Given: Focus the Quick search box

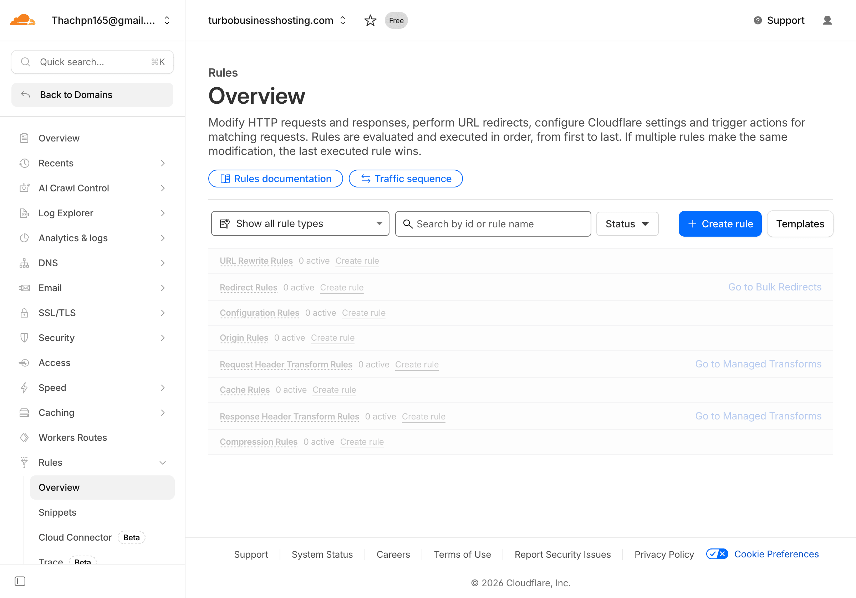Looking at the screenshot, I should coord(92,62).
